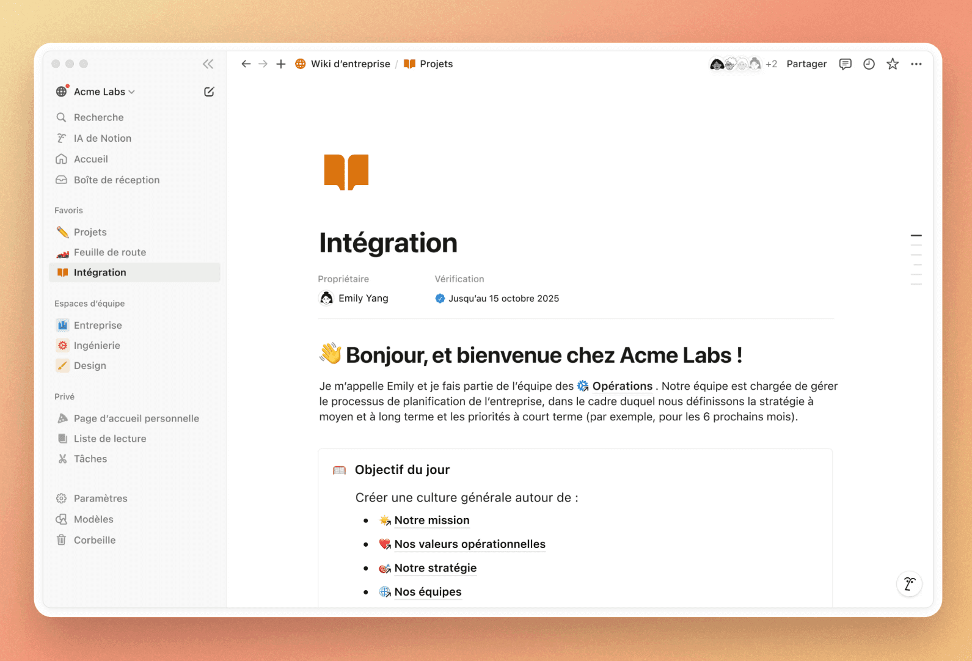Open the three-dot more options menu
Viewport: 972px width, 661px height.
[x=916, y=64]
